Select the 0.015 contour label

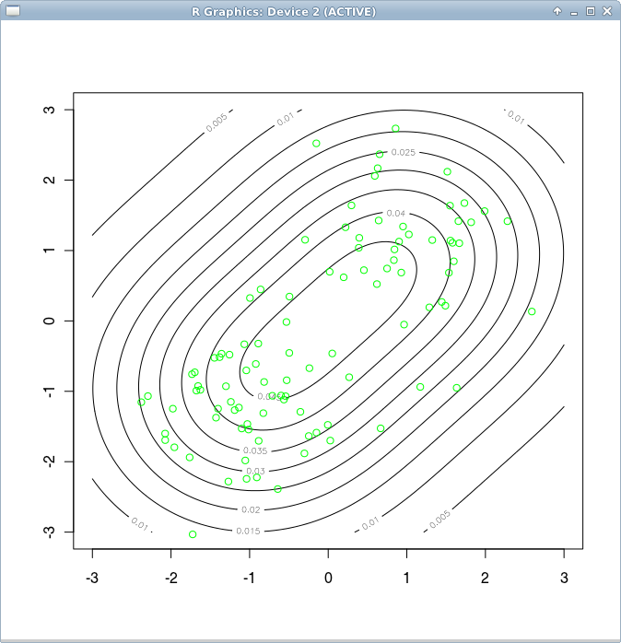[x=248, y=531]
